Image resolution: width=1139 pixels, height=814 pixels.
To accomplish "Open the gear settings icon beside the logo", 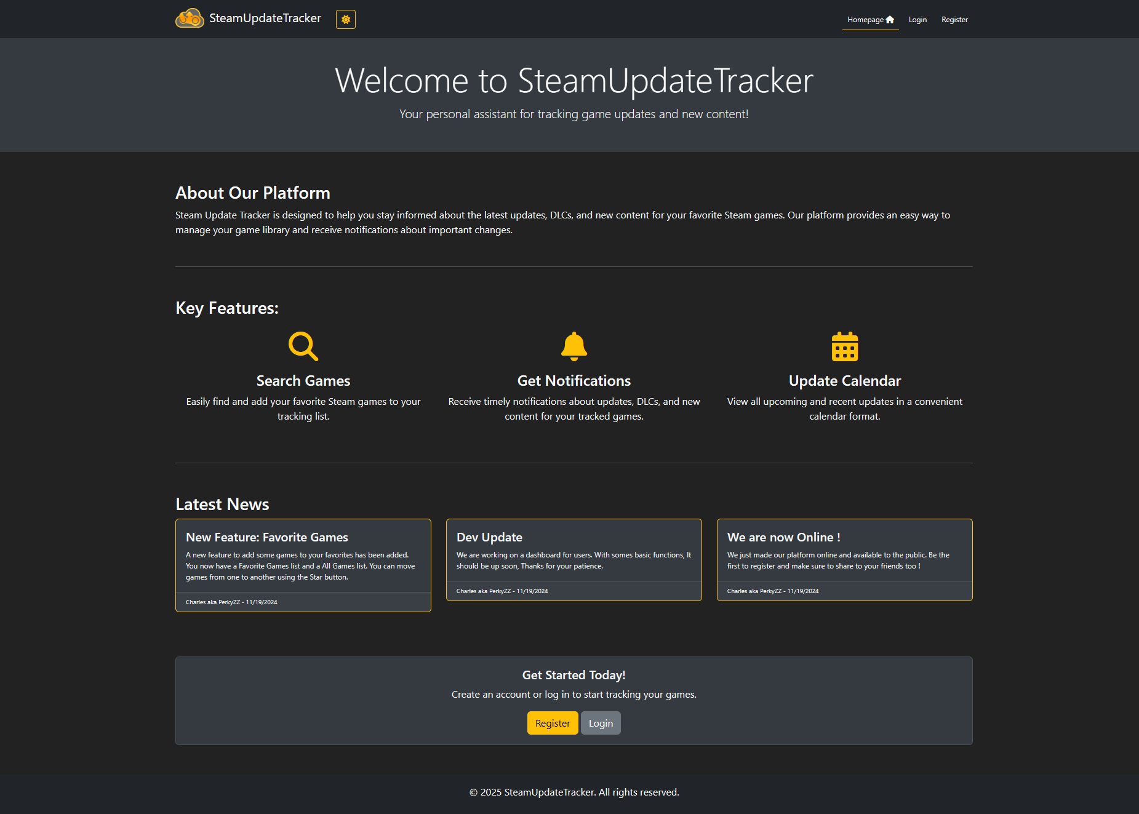I will tap(345, 19).
